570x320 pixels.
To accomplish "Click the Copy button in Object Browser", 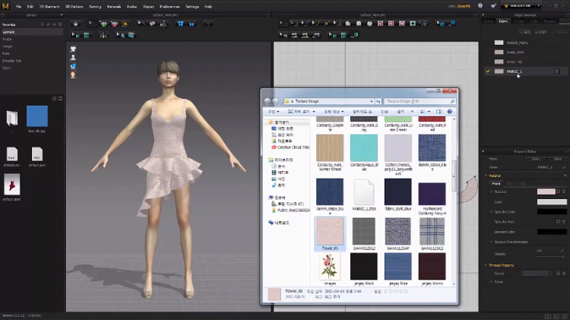I will tap(541, 32).
